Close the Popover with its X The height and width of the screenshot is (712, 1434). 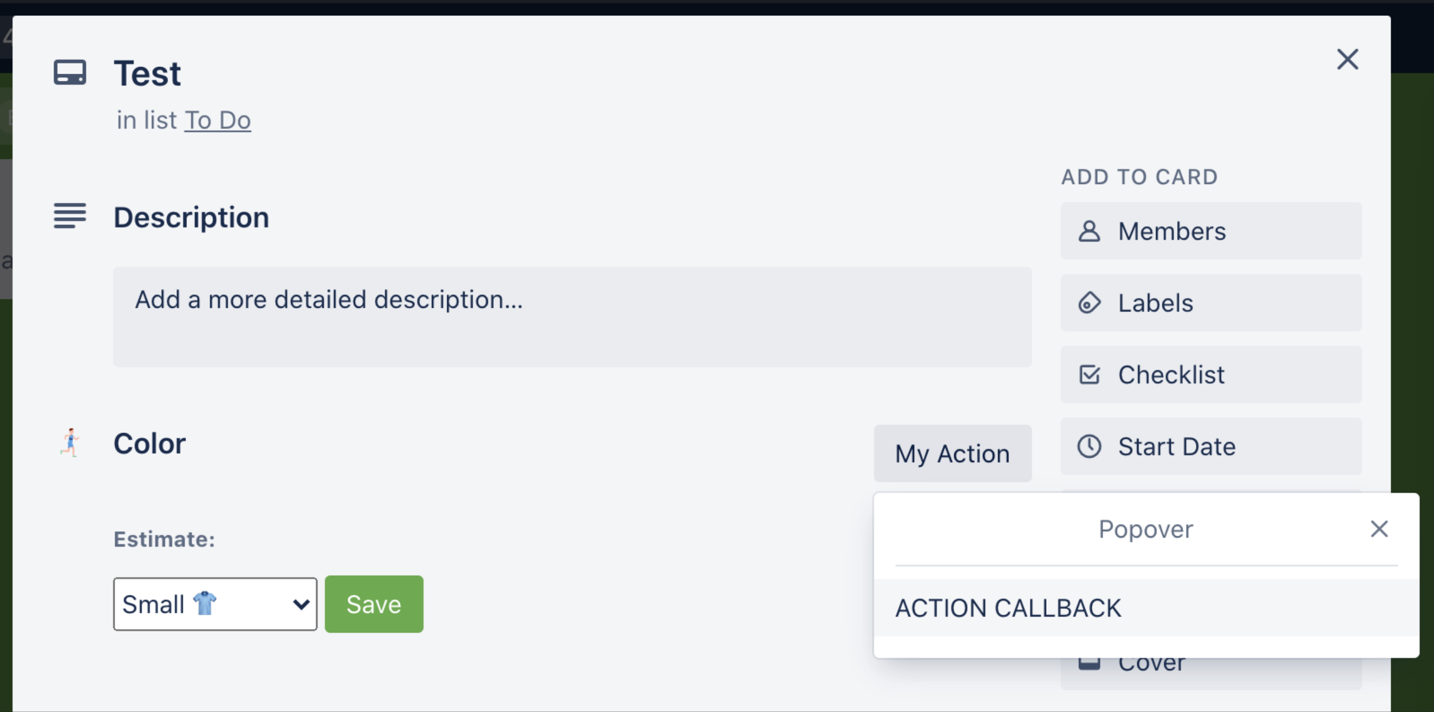1379,529
